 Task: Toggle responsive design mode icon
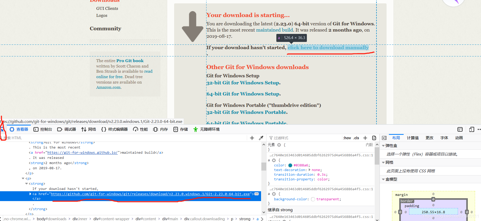click(x=471, y=129)
